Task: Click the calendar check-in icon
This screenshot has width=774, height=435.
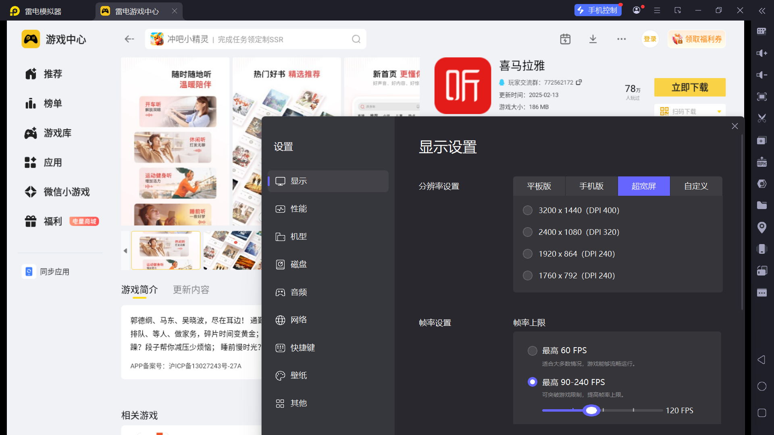Action: [565, 39]
